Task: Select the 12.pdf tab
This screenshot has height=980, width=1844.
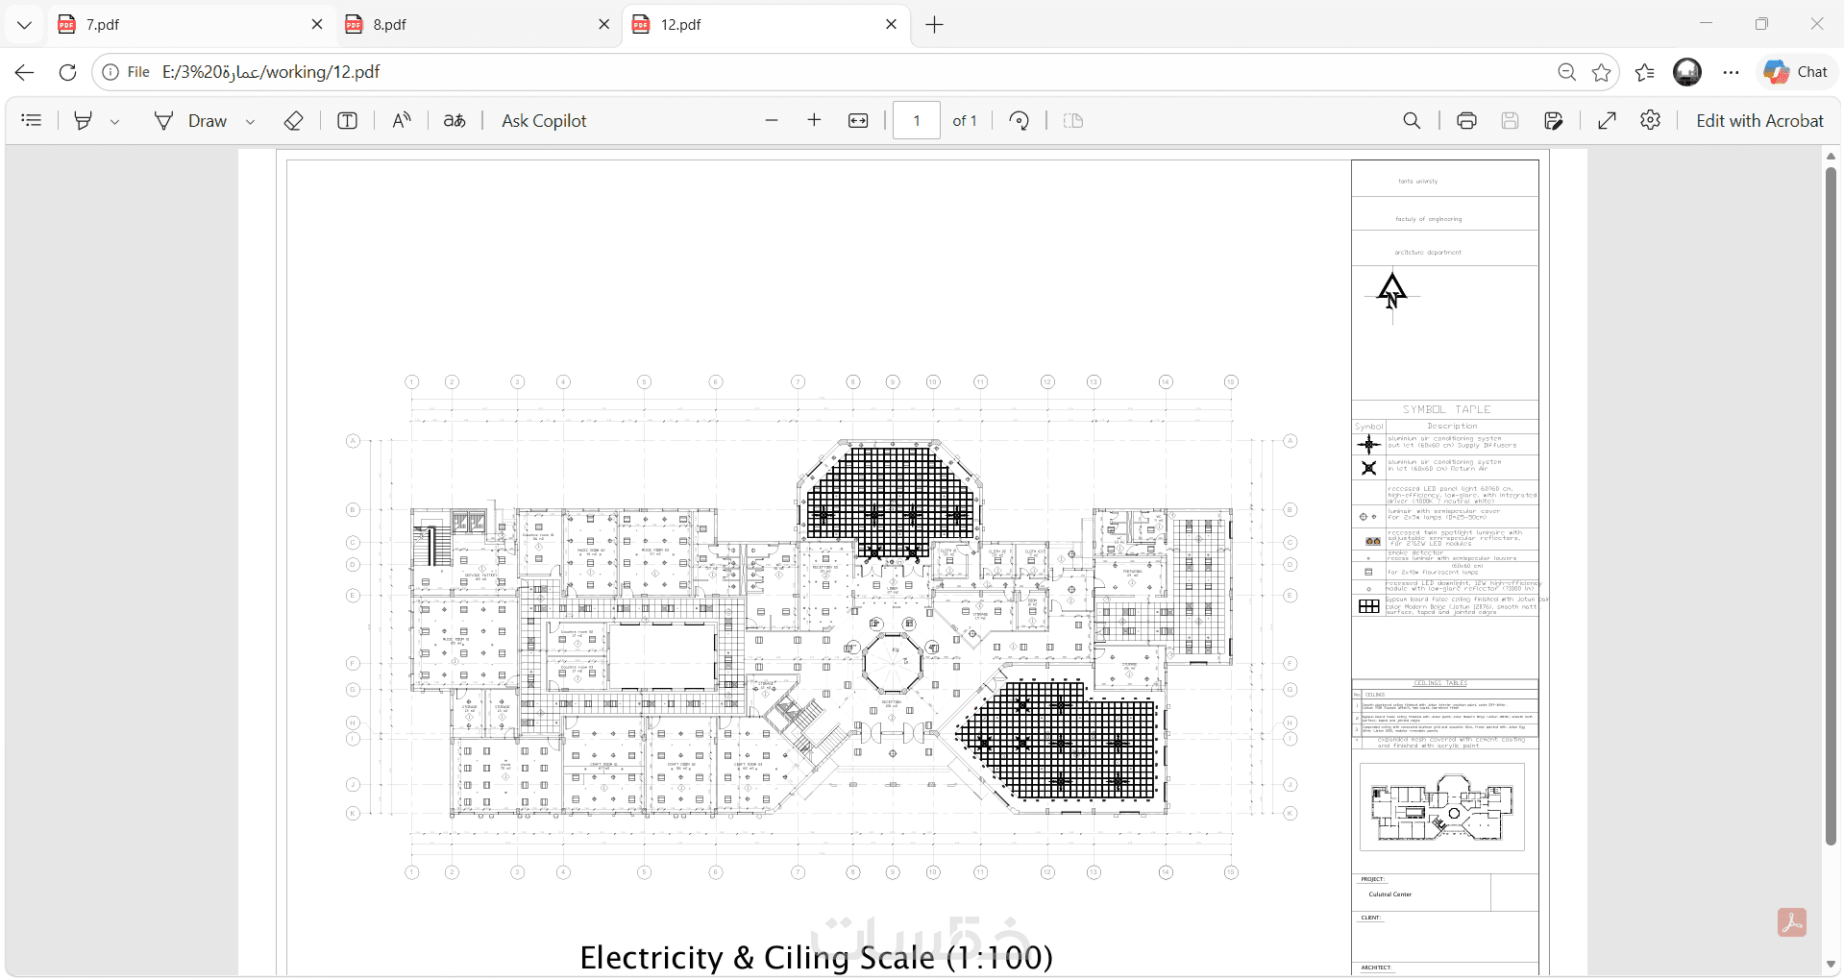Action: point(765,25)
